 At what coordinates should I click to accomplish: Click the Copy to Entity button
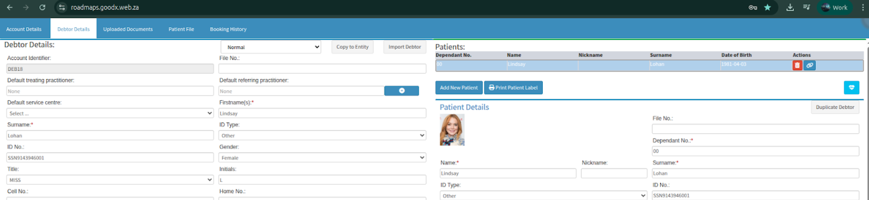pos(352,47)
